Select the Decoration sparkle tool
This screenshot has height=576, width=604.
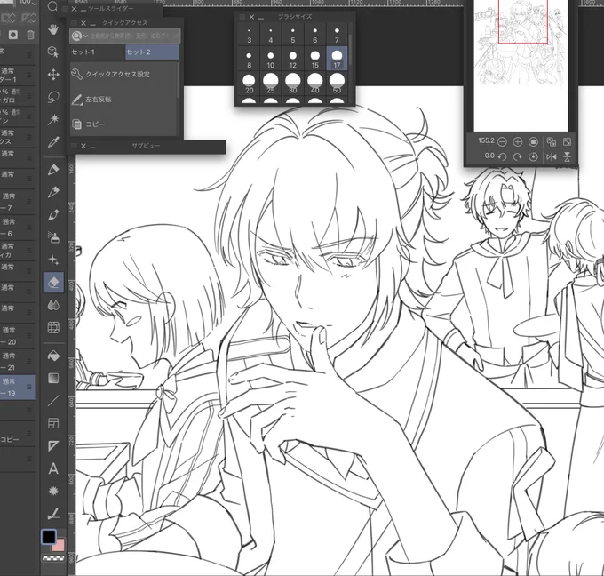coord(53,260)
